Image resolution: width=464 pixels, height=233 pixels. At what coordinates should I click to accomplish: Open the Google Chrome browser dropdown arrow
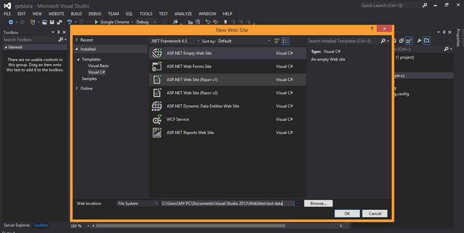tap(132, 22)
